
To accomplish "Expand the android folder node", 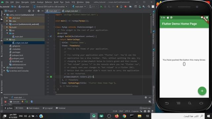I will tap(7, 24).
